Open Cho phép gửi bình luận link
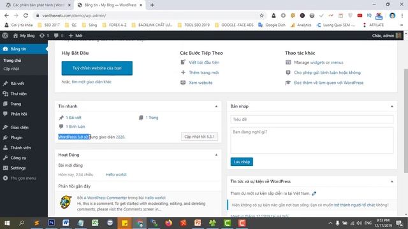 [x=327, y=73]
